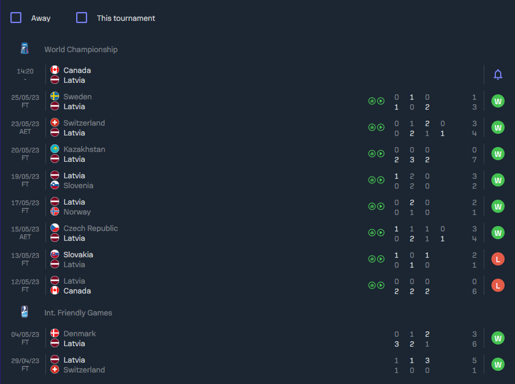515x384 pixels.
Task: Open statistics icon for Kazakhstan vs Latvia
Action: click(x=372, y=154)
